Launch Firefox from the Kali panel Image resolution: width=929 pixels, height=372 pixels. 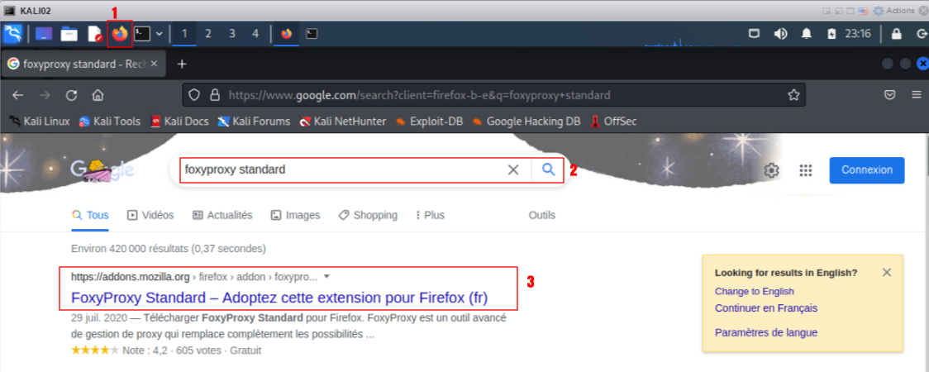tap(120, 34)
